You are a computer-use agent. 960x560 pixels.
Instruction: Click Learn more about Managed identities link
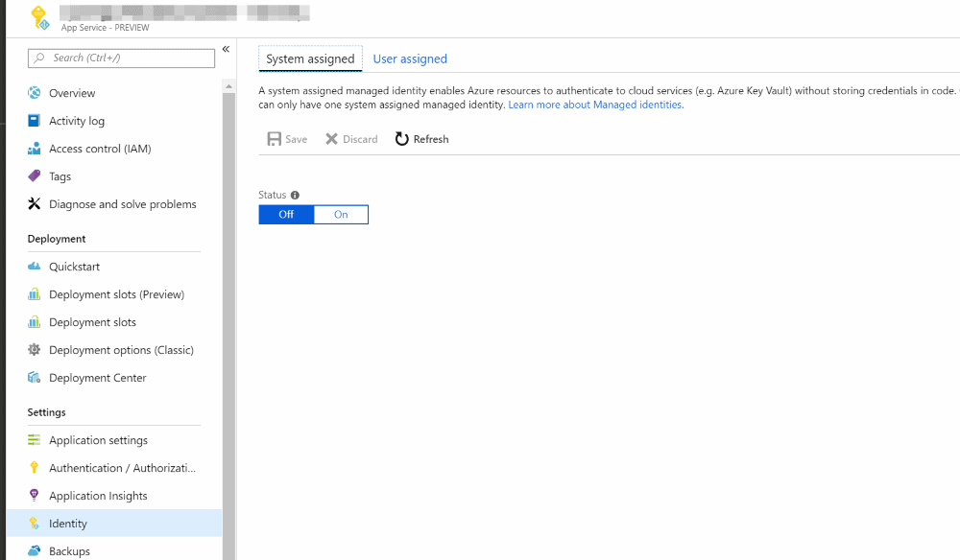(596, 105)
